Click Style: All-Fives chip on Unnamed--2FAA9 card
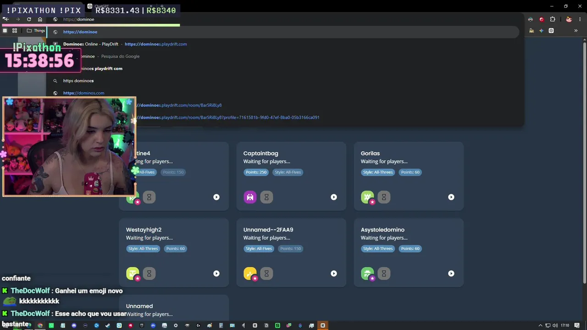The image size is (587, 330). (259, 249)
